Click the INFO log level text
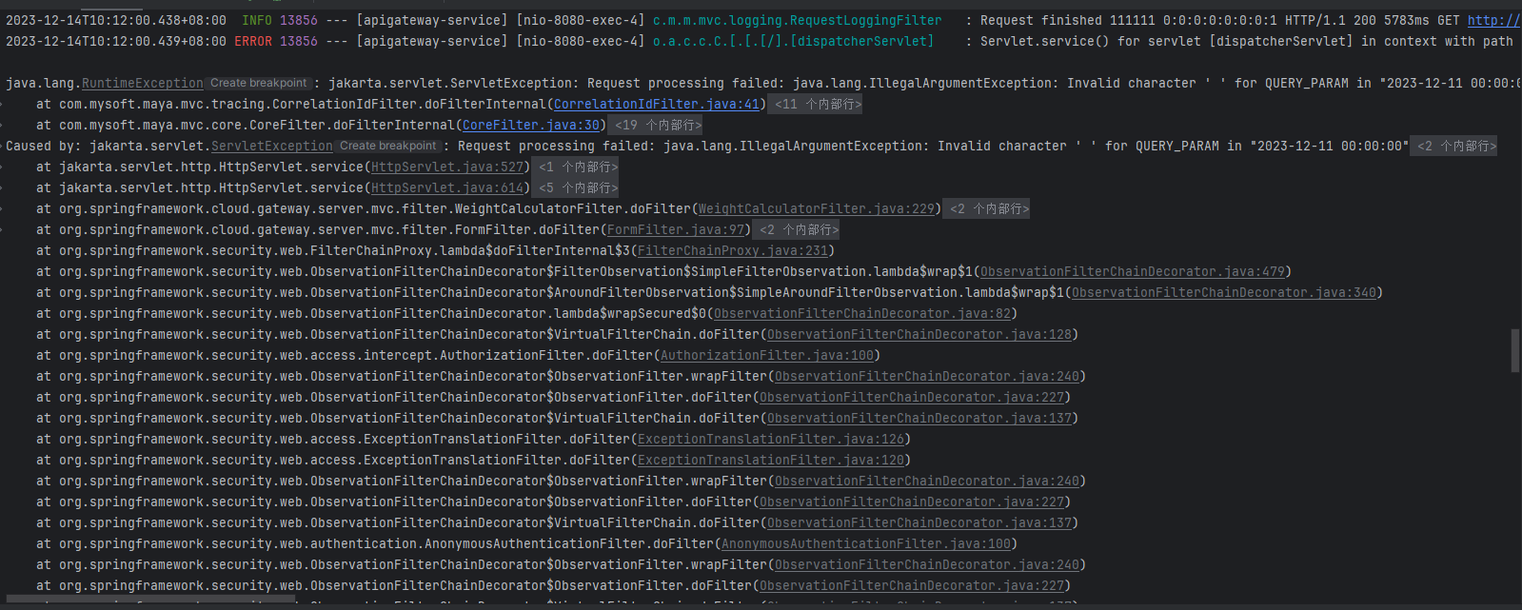Screen dimensions: 1522x610 tap(257, 20)
